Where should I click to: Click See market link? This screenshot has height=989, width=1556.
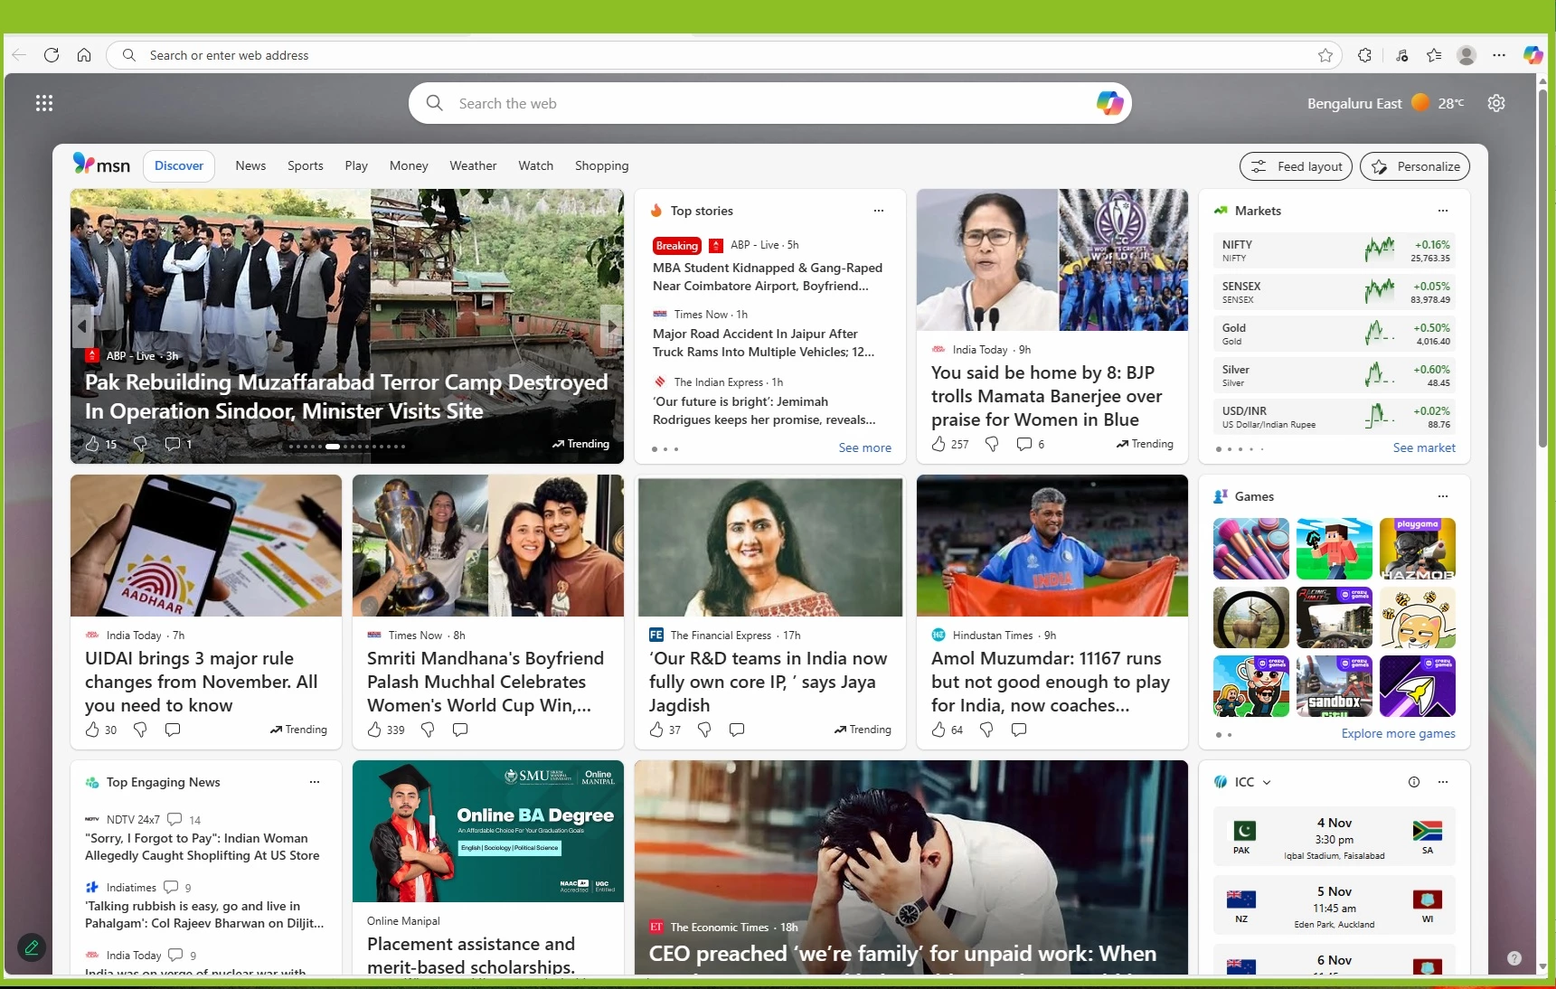click(1424, 447)
